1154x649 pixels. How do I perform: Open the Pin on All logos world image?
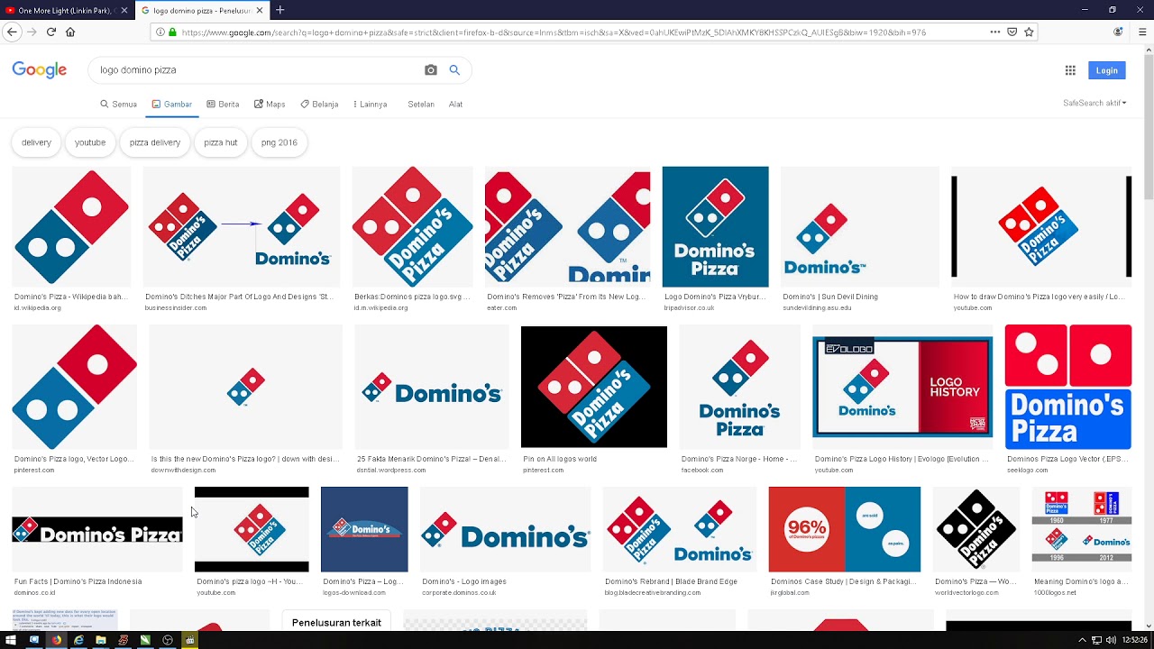pos(594,387)
